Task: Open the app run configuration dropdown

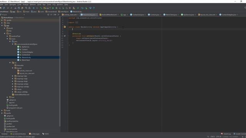Action: 47,8
